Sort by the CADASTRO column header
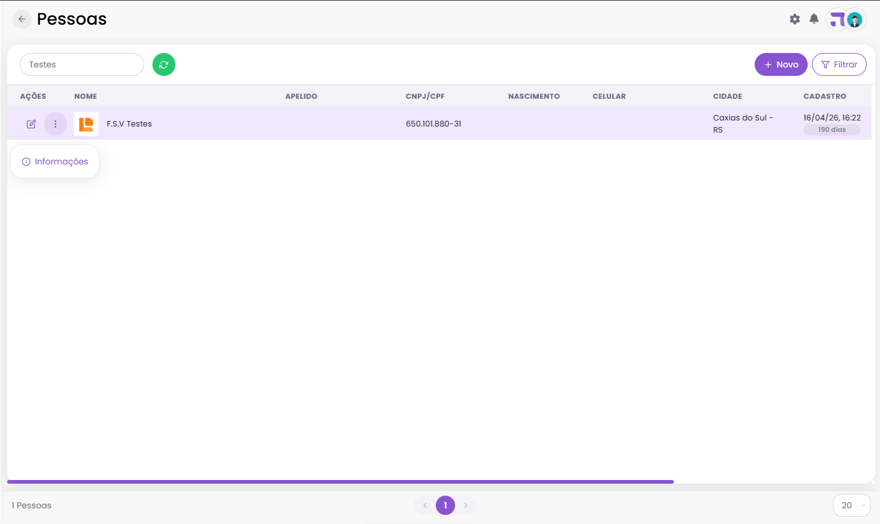Image resolution: width=880 pixels, height=524 pixels. tap(825, 96)
